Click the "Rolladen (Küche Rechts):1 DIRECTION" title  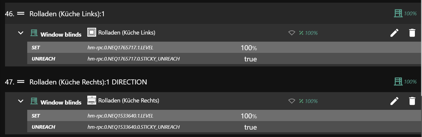pos(88,82)
